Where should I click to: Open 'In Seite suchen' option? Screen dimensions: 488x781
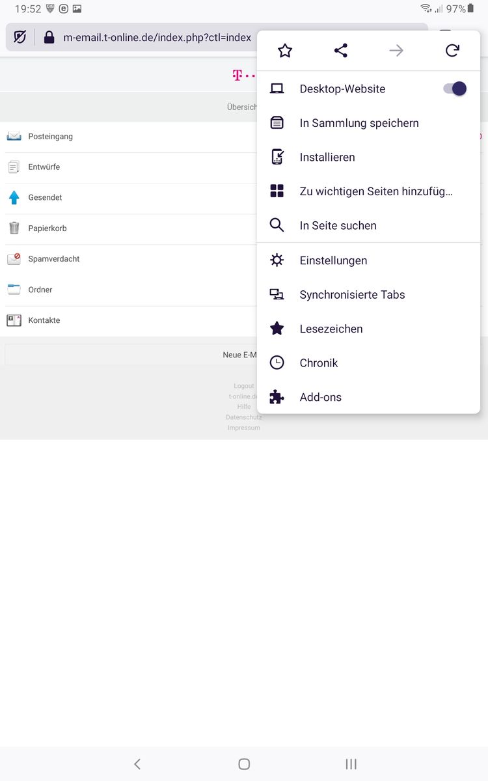coord(338,226)
